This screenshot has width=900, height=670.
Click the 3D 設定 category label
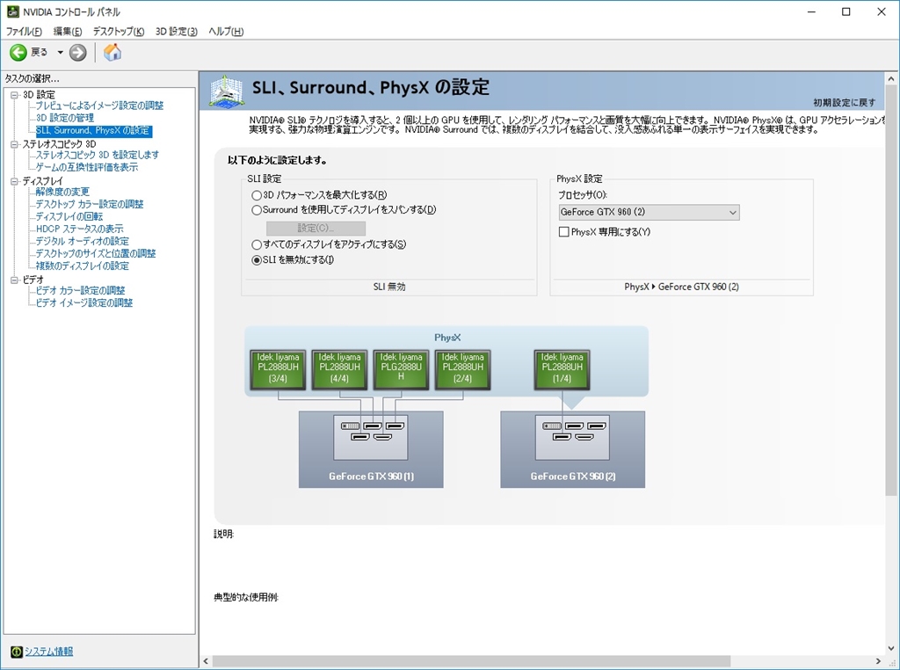(39, 95)
